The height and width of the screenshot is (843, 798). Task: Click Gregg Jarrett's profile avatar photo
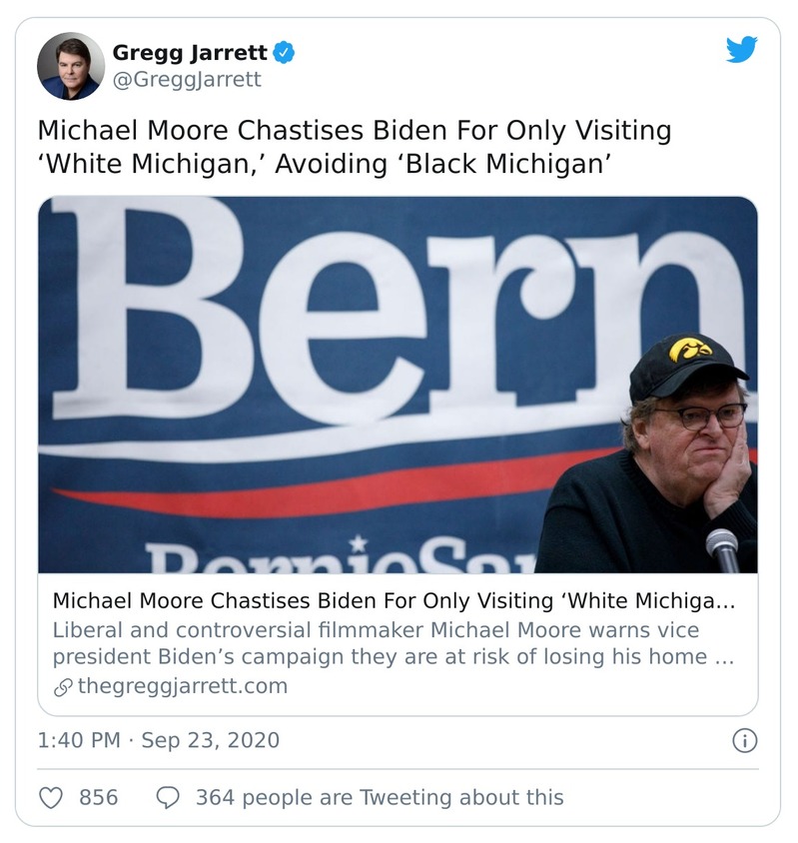tap(71, 66)
